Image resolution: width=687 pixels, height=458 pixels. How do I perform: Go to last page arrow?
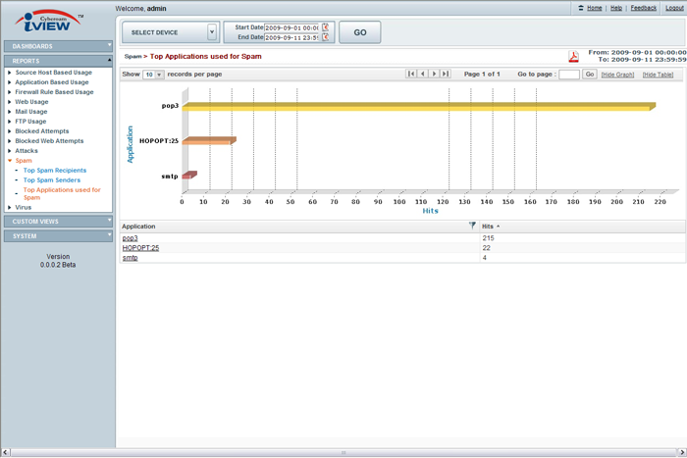[446, 74]
